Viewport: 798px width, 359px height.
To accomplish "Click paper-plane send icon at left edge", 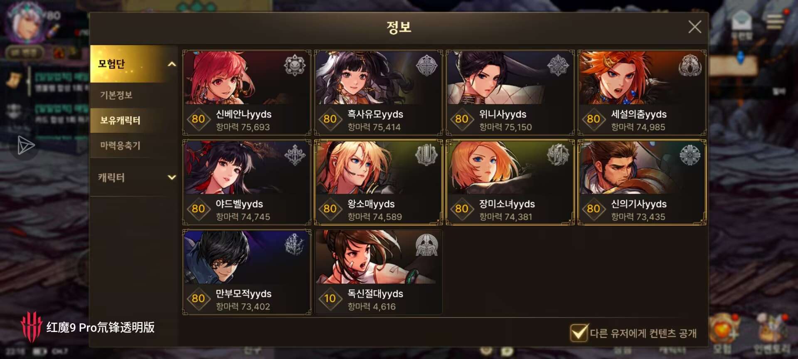I will (x=26, y=145).
